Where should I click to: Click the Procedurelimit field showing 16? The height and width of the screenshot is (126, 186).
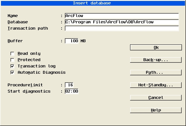click(x=69, y=85)
